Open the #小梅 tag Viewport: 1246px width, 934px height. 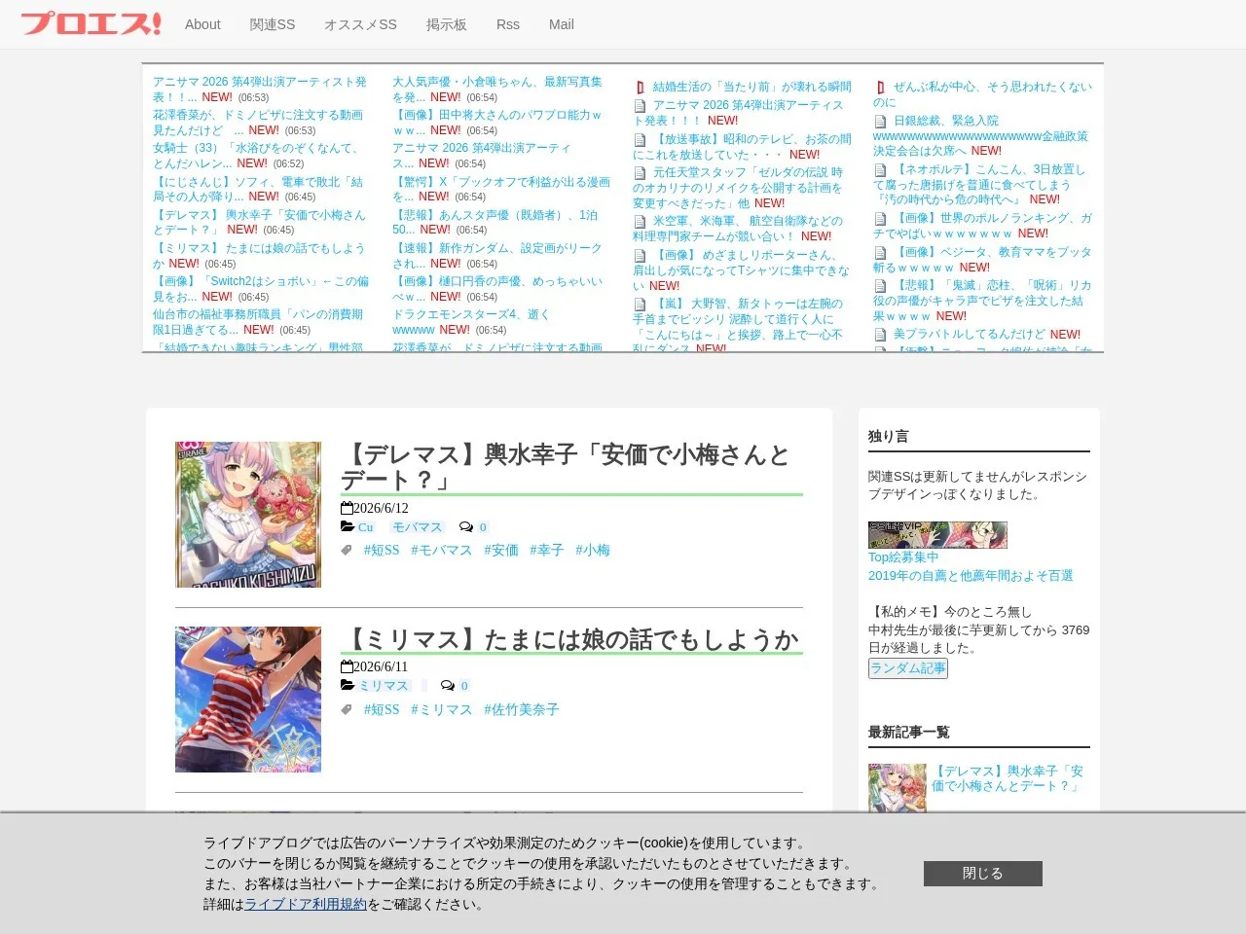pos(593,551)
